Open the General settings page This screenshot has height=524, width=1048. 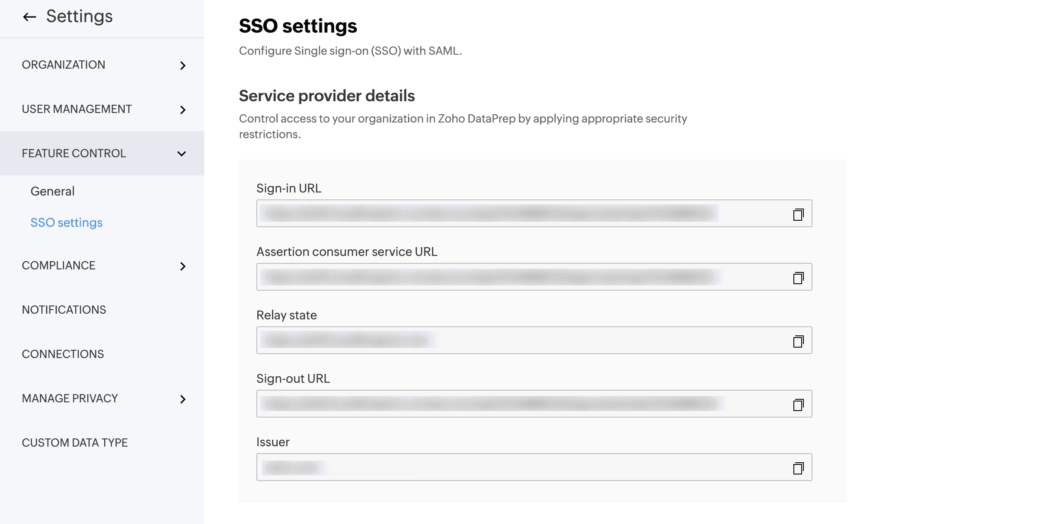point(53,191)
